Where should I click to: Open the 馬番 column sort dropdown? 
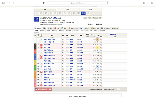click(38, 37)
